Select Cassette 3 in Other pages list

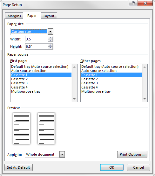pyautogui.click(x=111, y=83)
